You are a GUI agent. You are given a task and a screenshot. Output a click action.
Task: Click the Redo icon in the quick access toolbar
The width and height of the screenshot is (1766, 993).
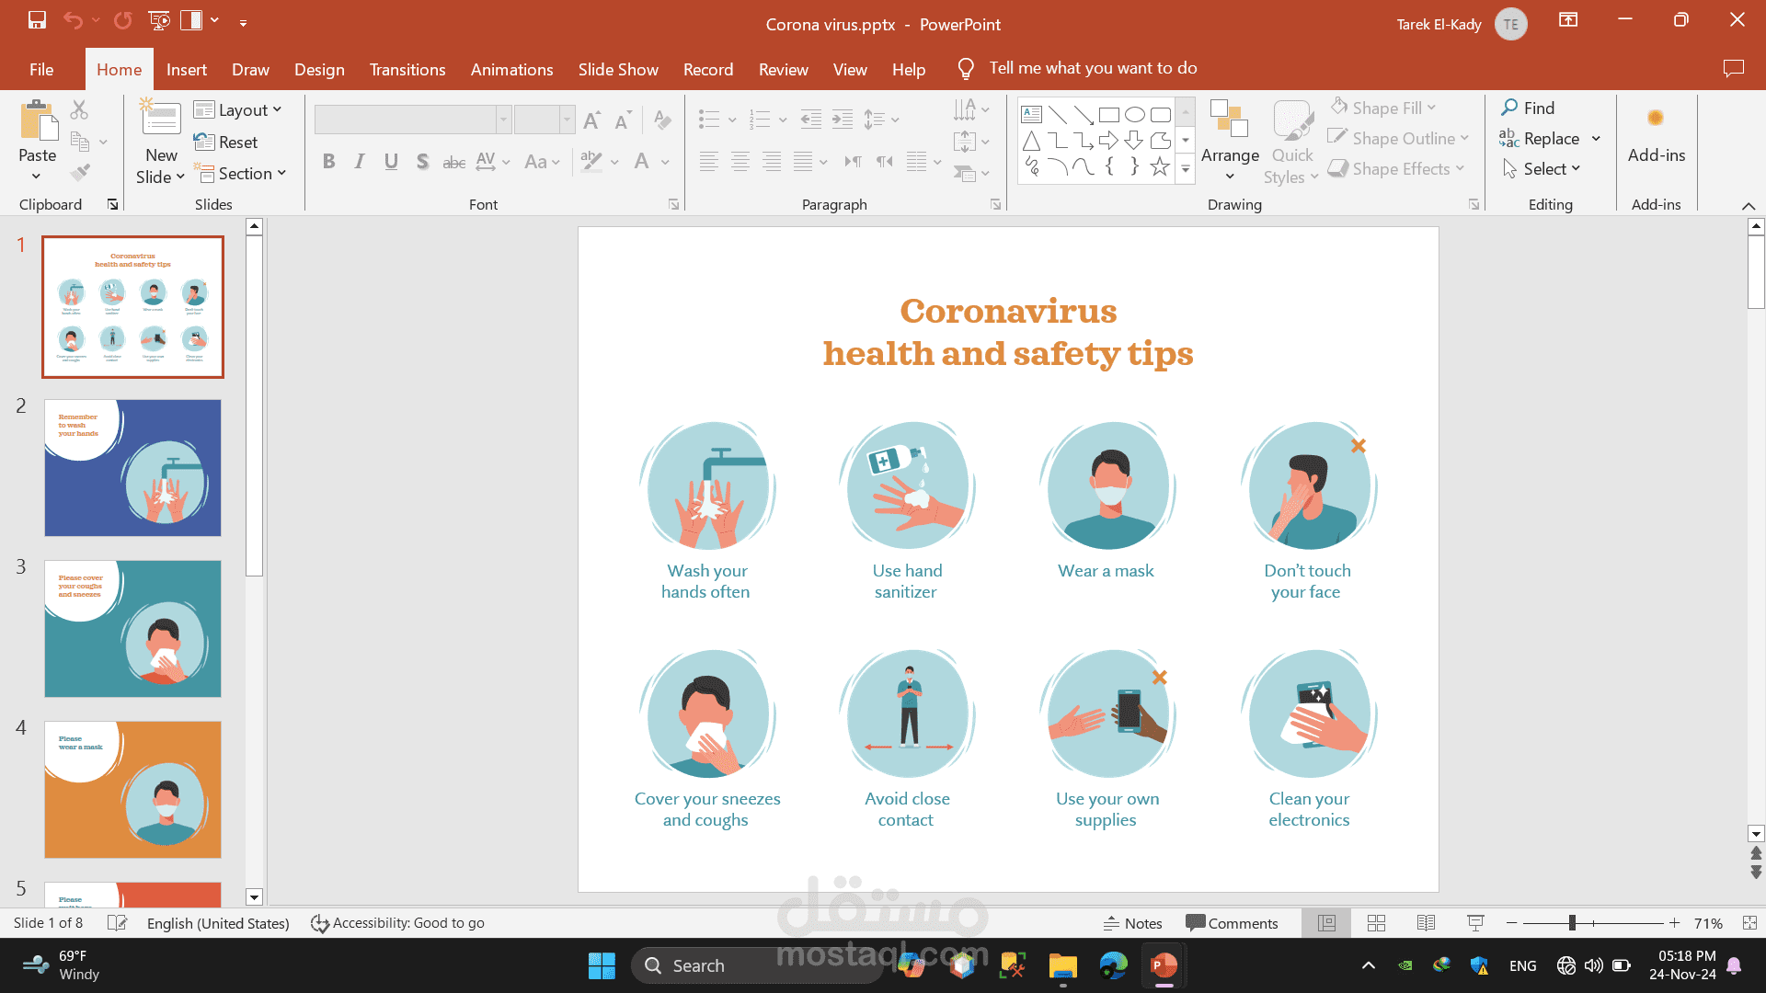tap(122, 20)
